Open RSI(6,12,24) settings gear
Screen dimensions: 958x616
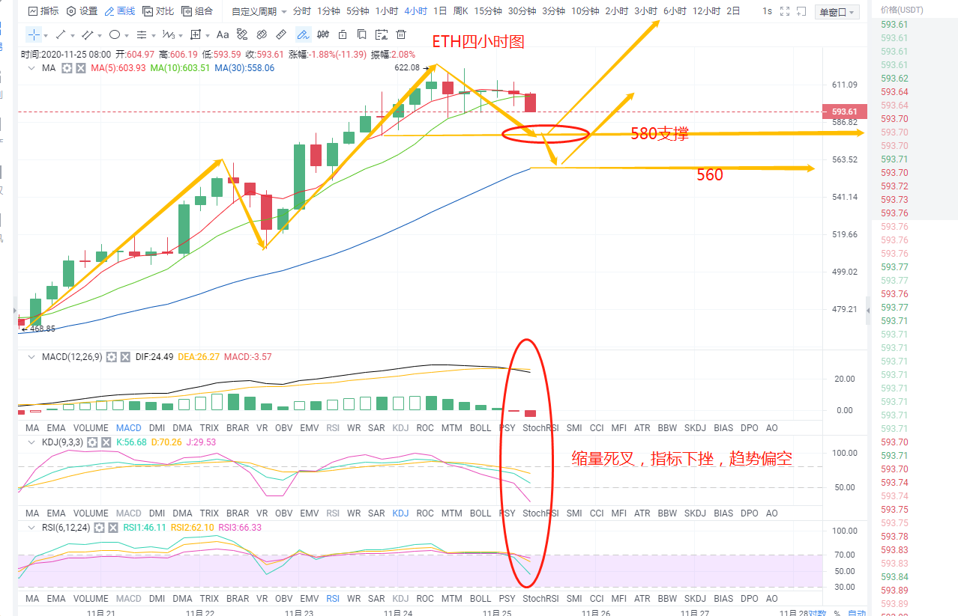(99, 528)
